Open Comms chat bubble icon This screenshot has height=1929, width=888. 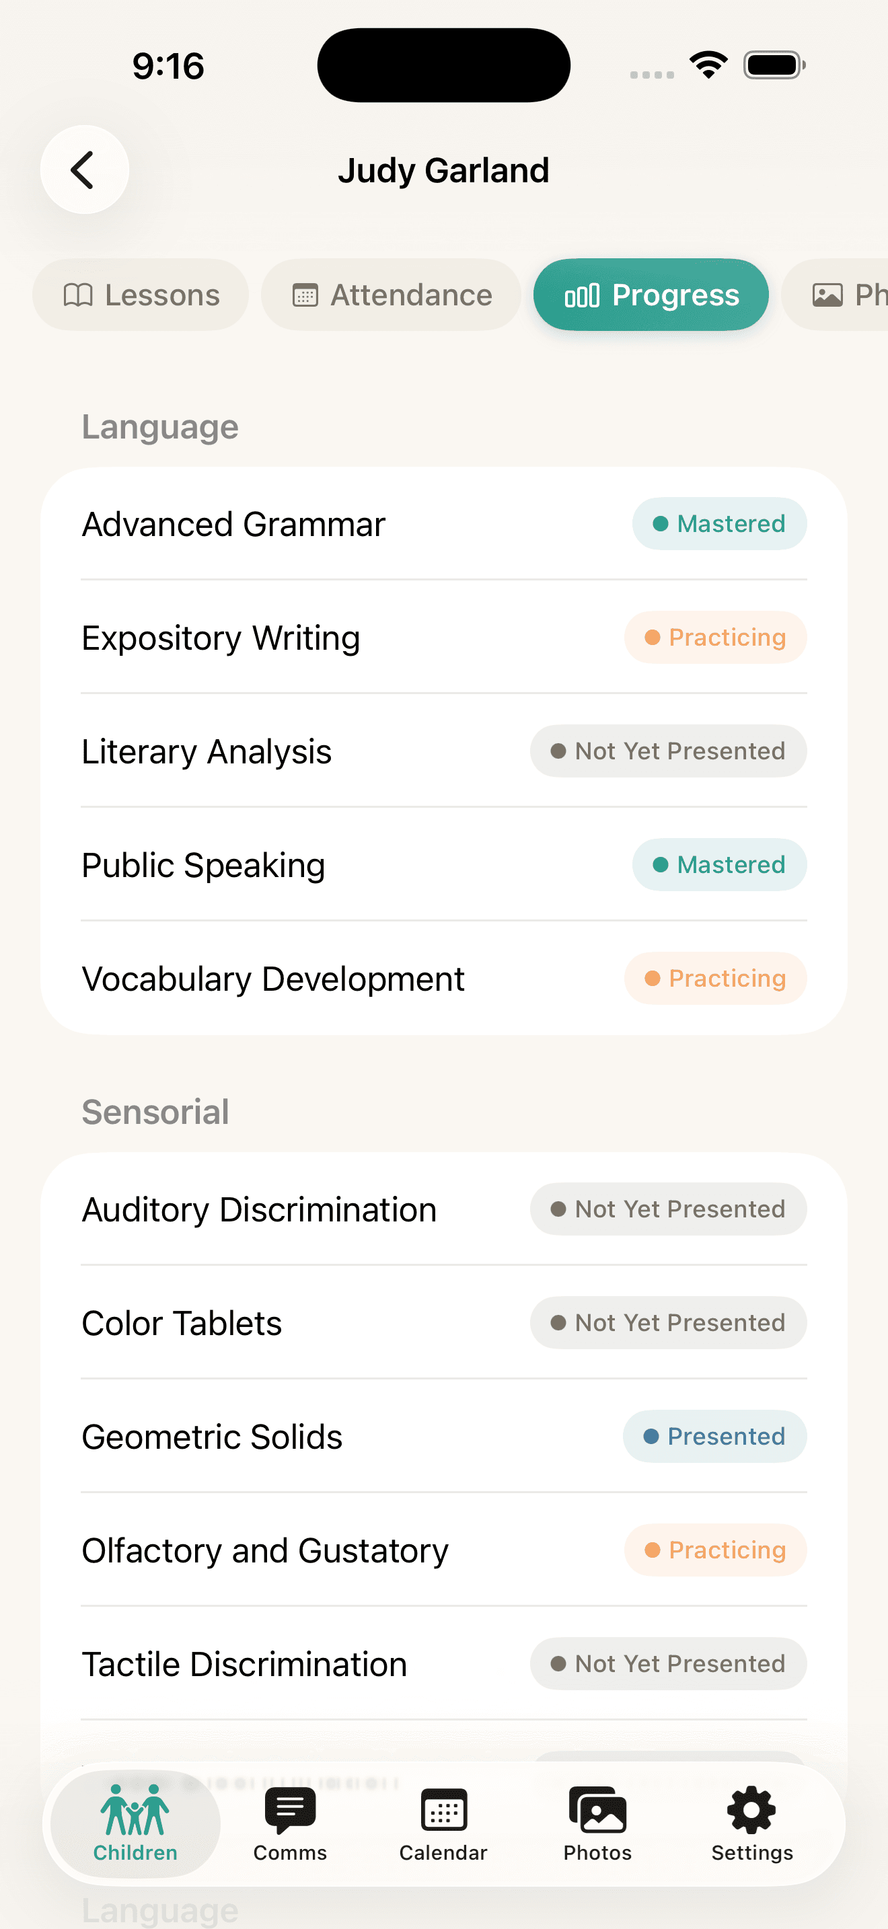(290, 1809)
